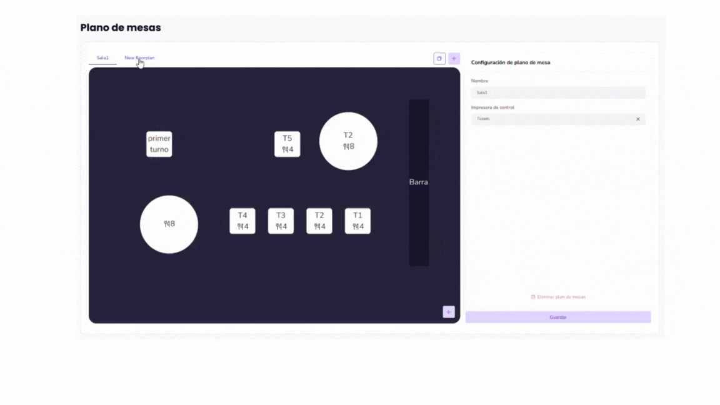Select square table T1
720x405 pixels.
point(357,221)
